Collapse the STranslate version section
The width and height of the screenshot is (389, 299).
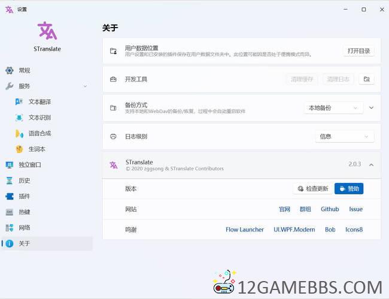[371, 165]
